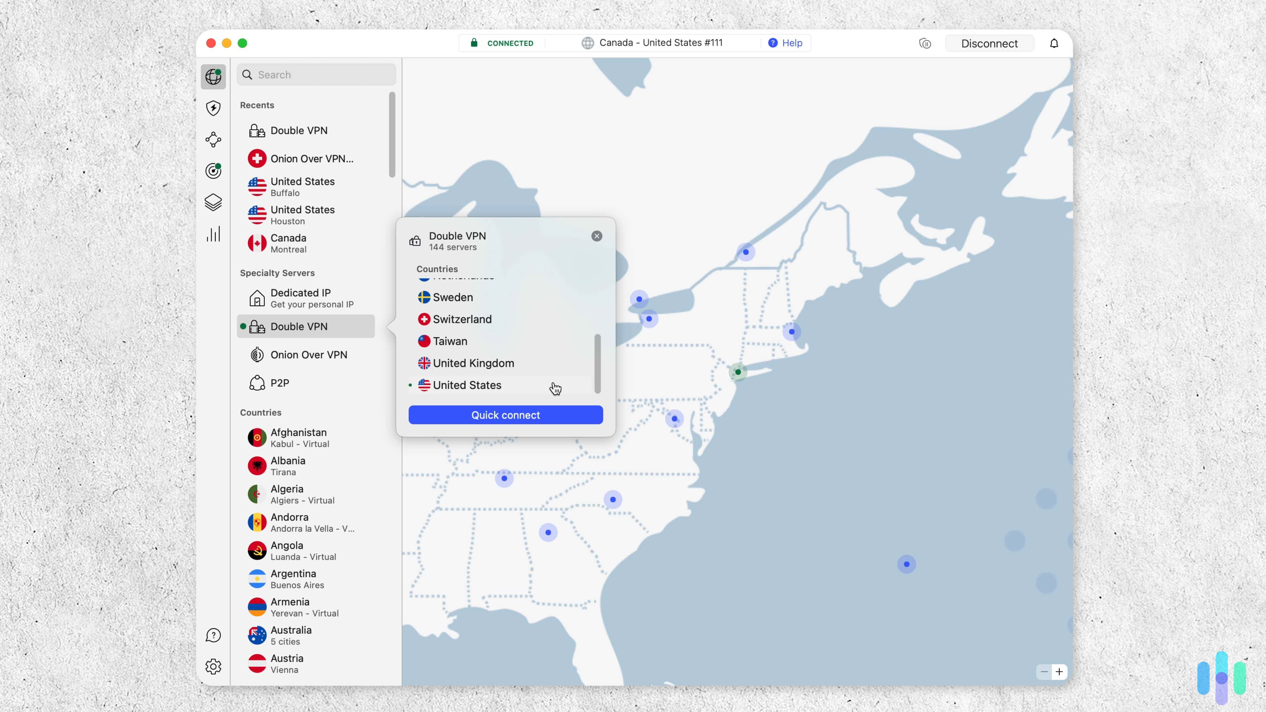
Task: Click Disconnect to end the VPN session
Action: tap(989, 43)
